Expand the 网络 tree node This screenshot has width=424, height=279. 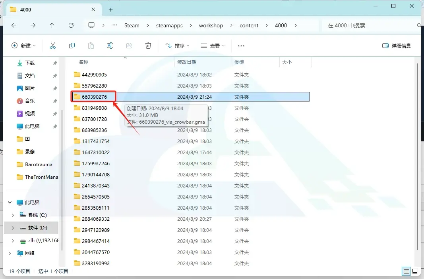tap(10, 253)
